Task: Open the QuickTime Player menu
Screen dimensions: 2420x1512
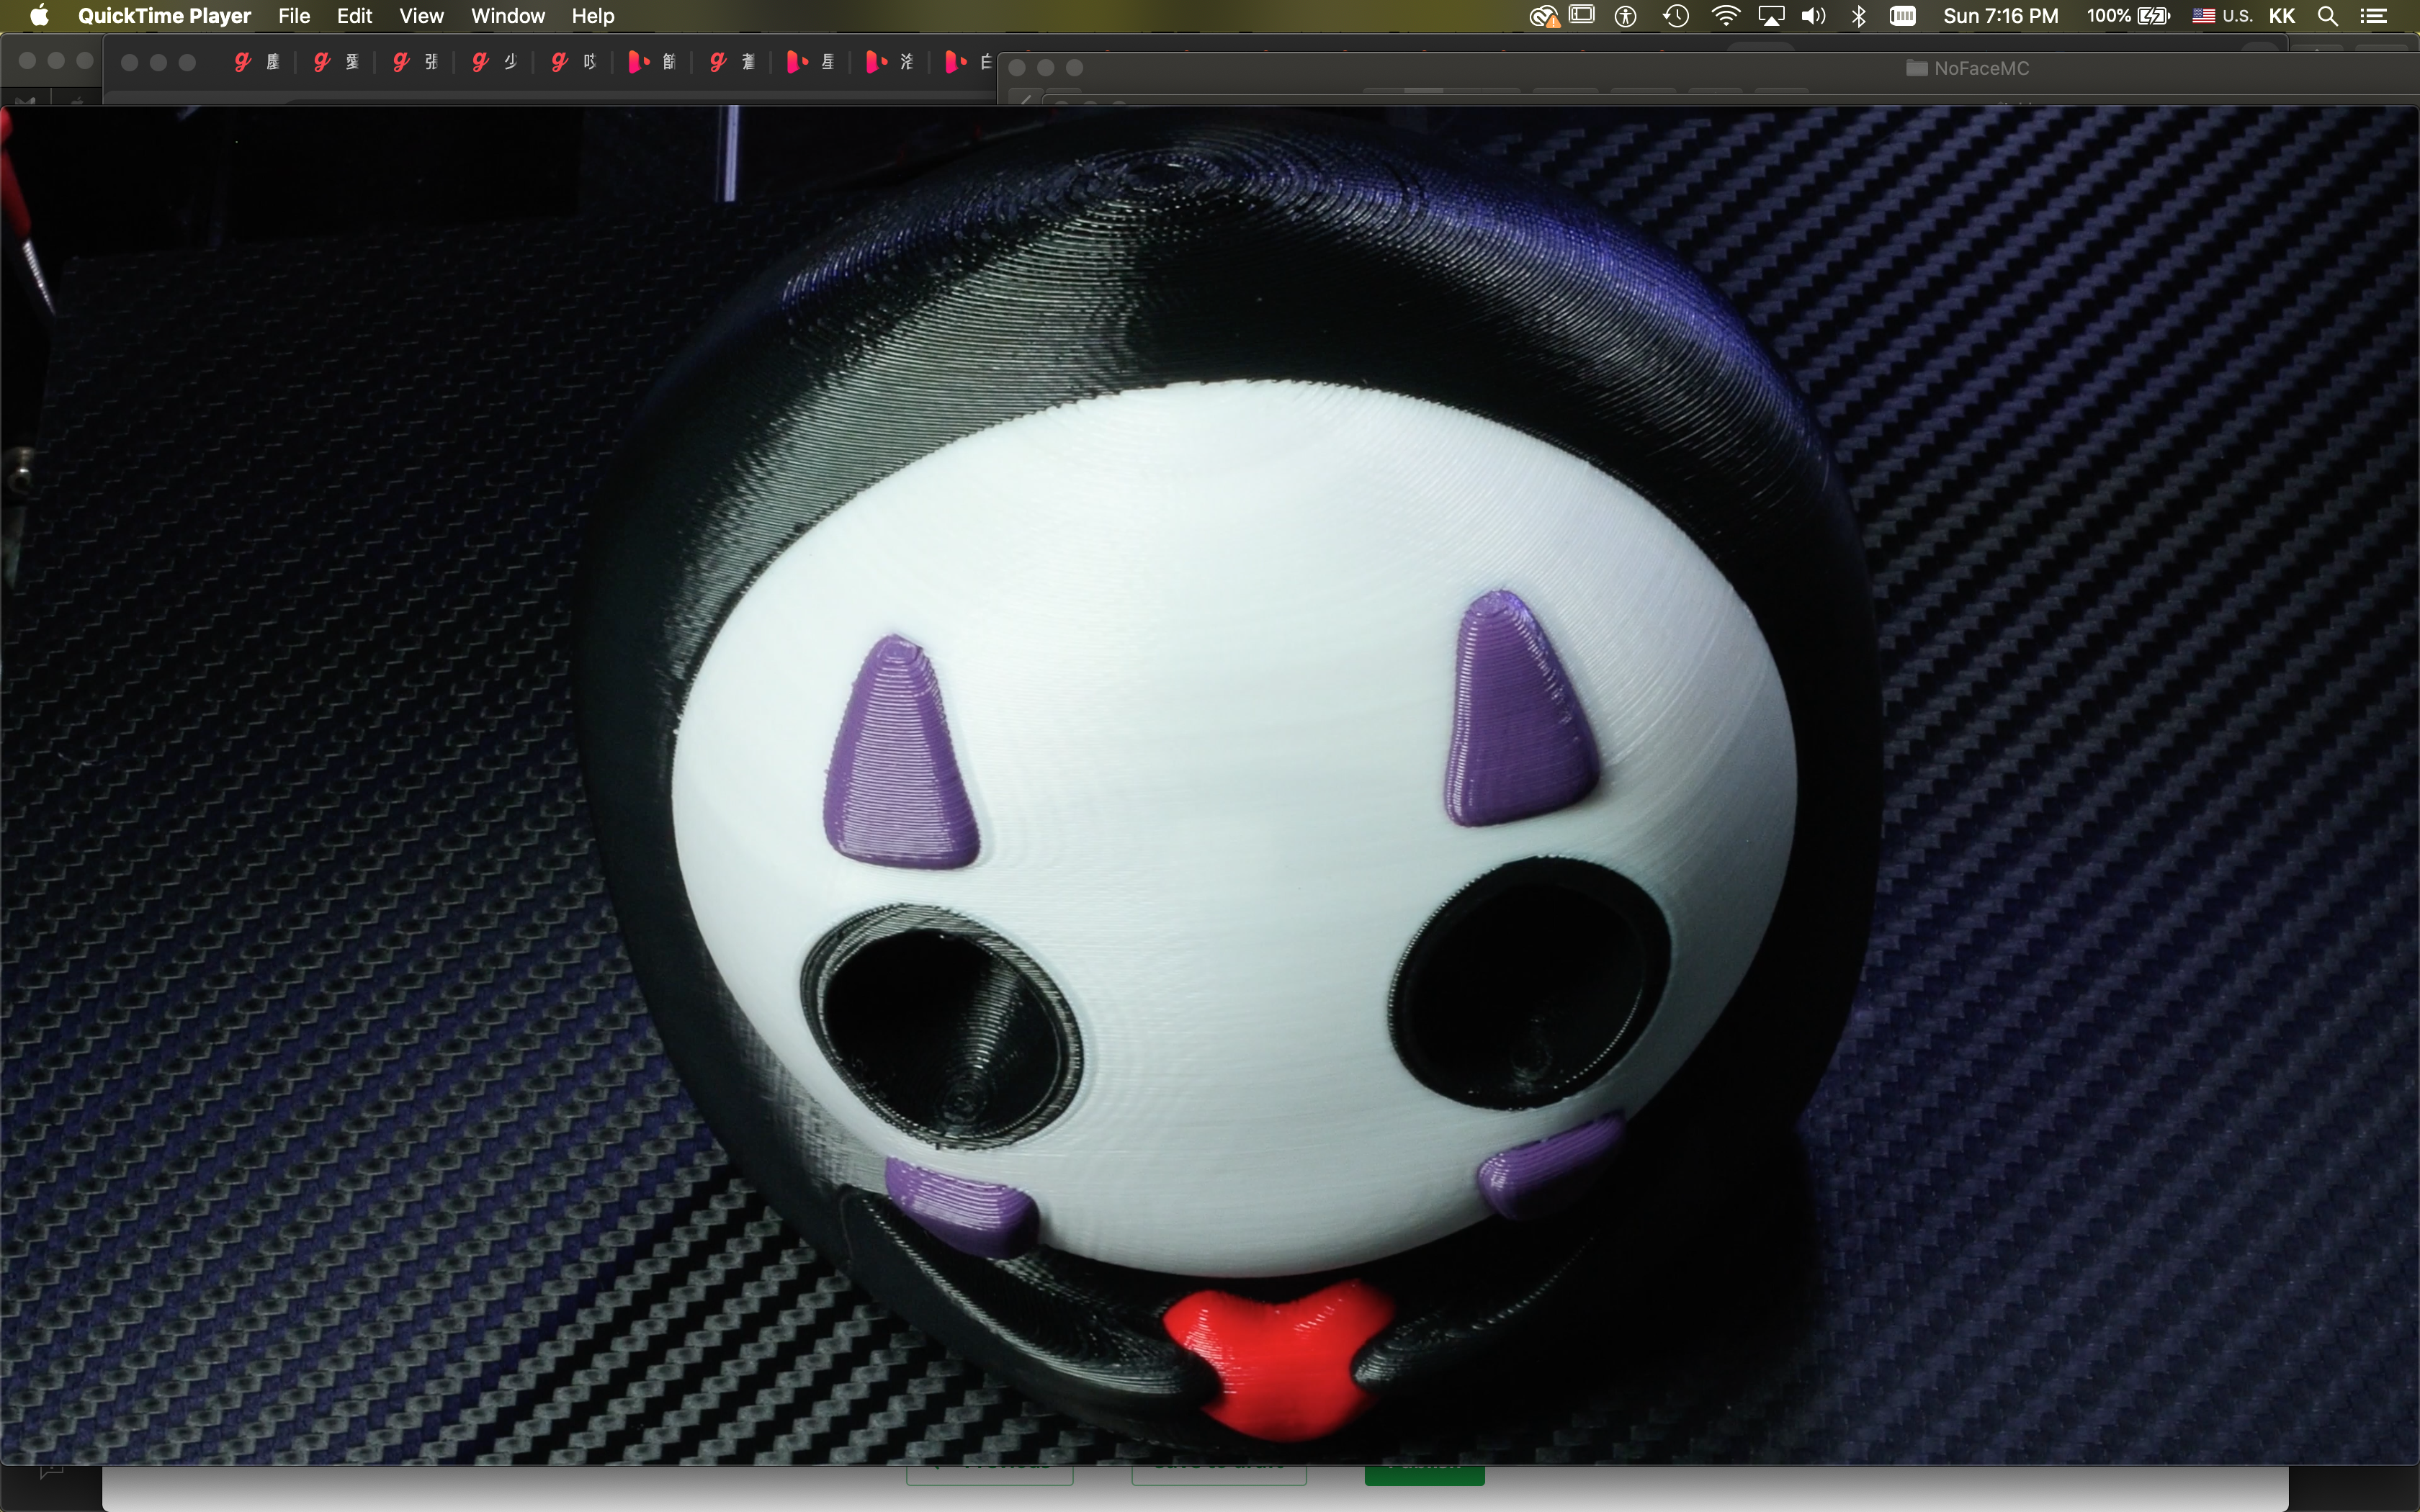Action: [164, 16]
